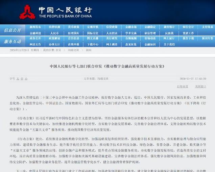Open 图文直播 under 服务互动

click(x=93, y=39)
